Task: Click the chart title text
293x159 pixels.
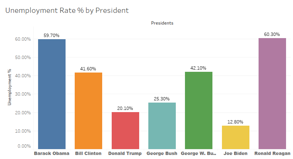Action: pyautogui.click(x=67, y=10)
